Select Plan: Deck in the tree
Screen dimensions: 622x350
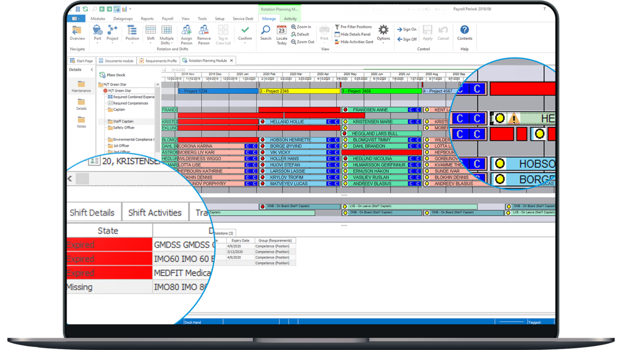[112, 75]
